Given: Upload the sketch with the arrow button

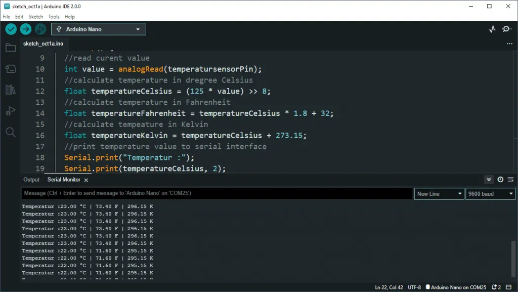Looking at the screenshot, I should pos(25,29).
